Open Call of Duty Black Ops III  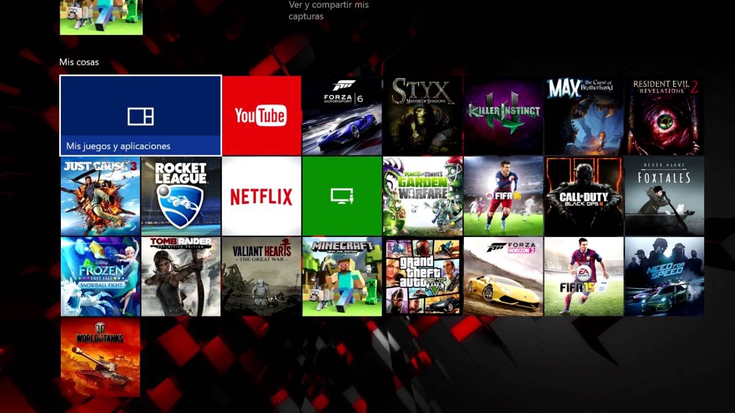584,196
